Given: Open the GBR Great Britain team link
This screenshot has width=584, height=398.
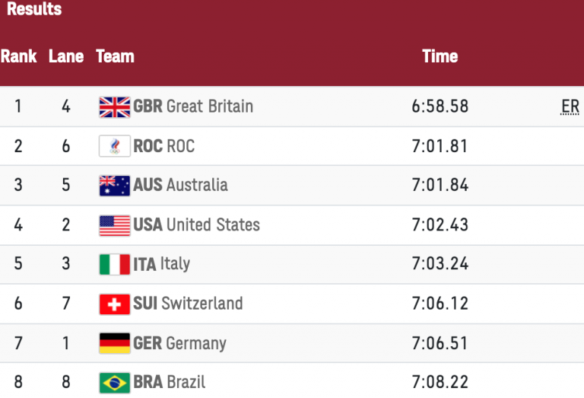Looking at the screenshot, I should point(193,107).
